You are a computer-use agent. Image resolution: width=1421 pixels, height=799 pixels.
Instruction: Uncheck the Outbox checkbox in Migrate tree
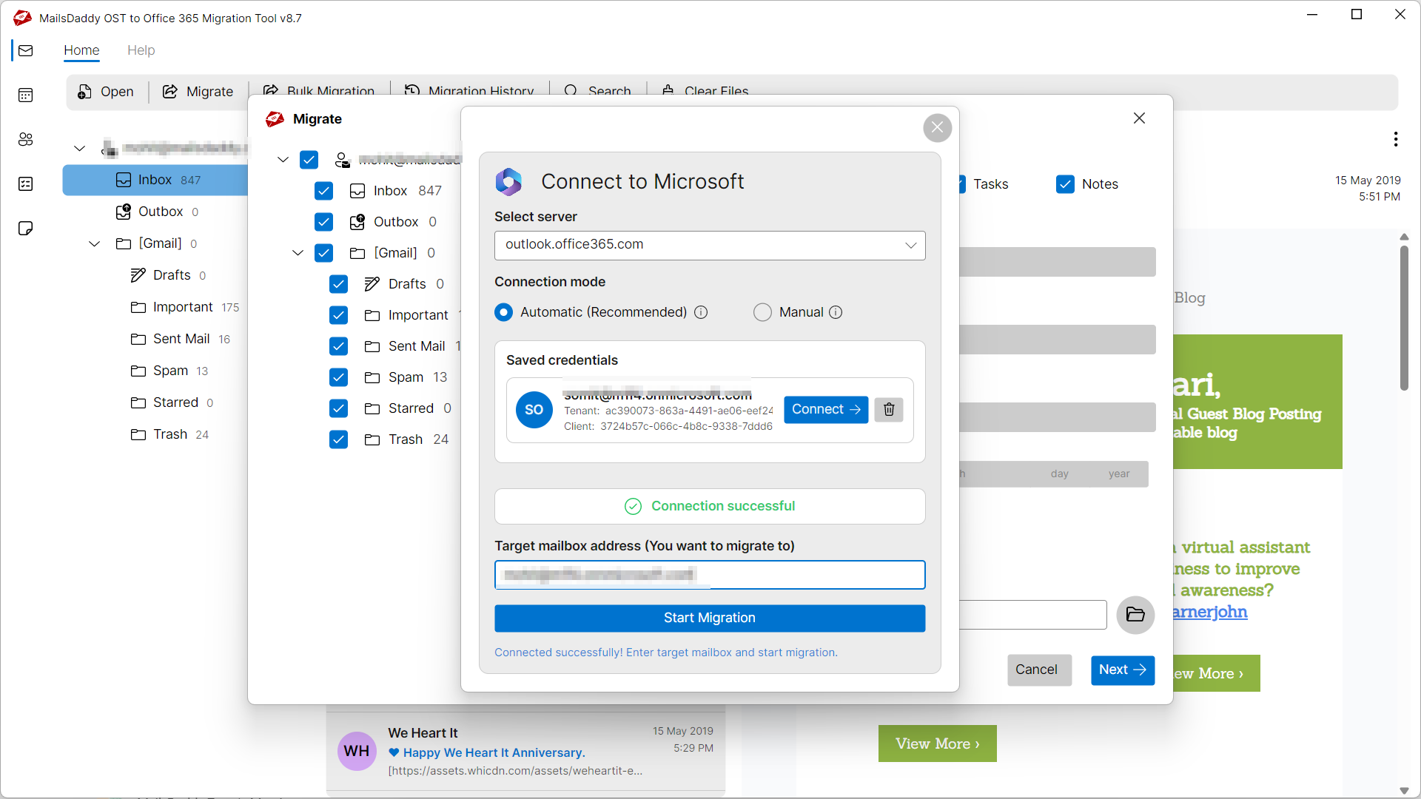323,222
